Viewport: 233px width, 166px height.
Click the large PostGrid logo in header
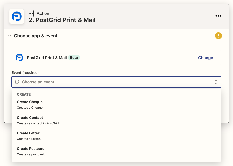[x=17, y=17]
